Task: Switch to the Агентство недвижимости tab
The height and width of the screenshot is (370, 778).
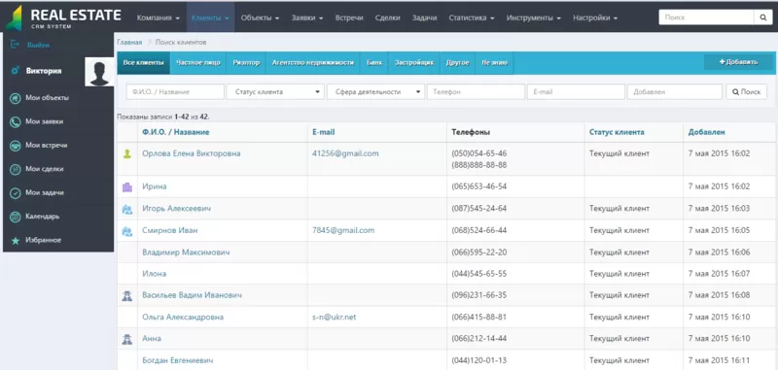Action: click(x=312, y=63)
